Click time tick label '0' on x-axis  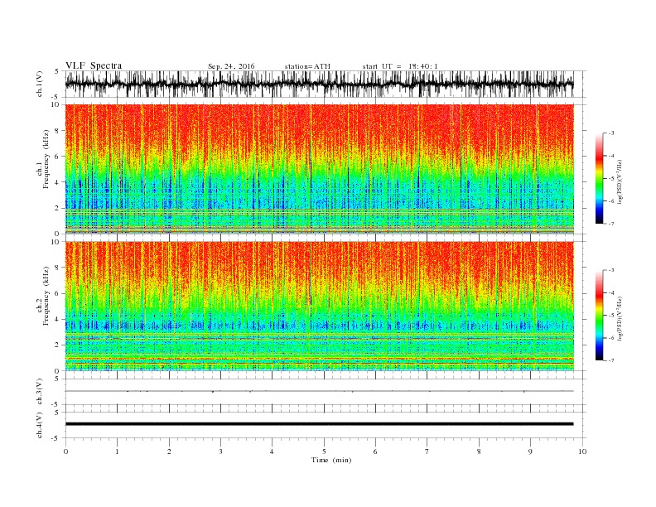click(x=65, y=451)
